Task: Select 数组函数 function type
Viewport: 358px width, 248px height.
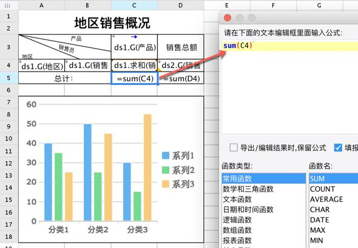Action: pos(264,230)
